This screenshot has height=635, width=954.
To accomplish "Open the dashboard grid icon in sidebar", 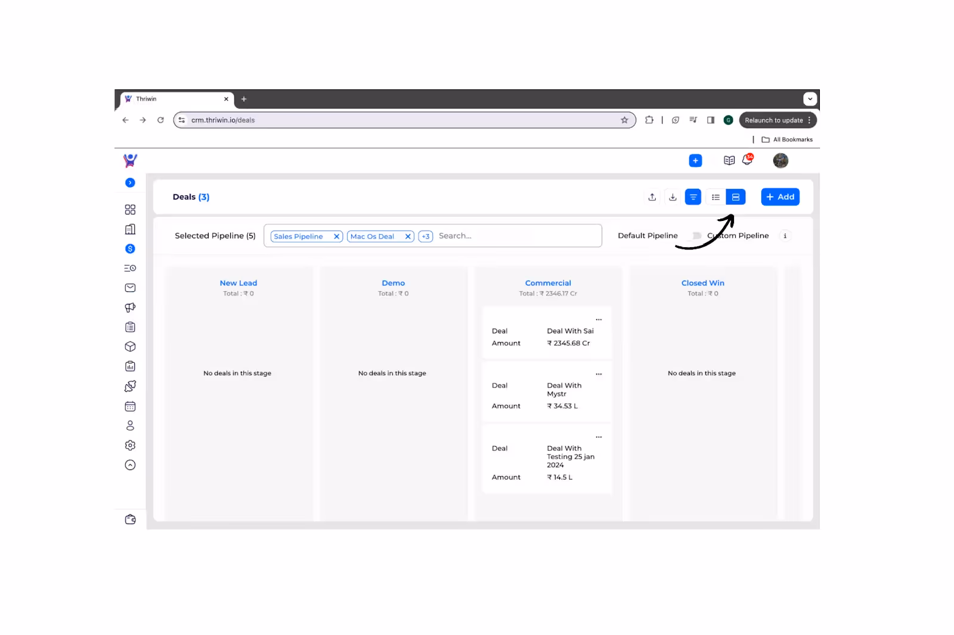I will 130,210.
